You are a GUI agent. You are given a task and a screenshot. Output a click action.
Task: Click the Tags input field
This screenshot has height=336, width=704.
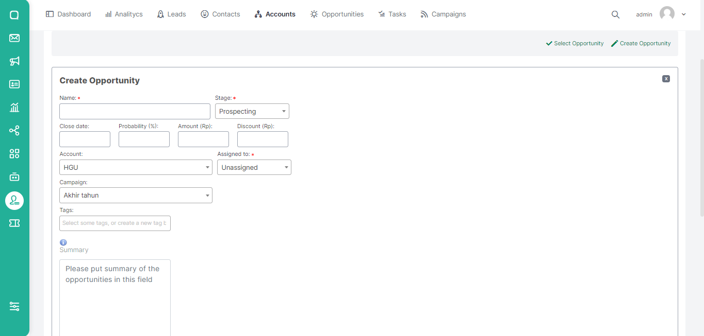pyautogui.click(x=115, y=223)
